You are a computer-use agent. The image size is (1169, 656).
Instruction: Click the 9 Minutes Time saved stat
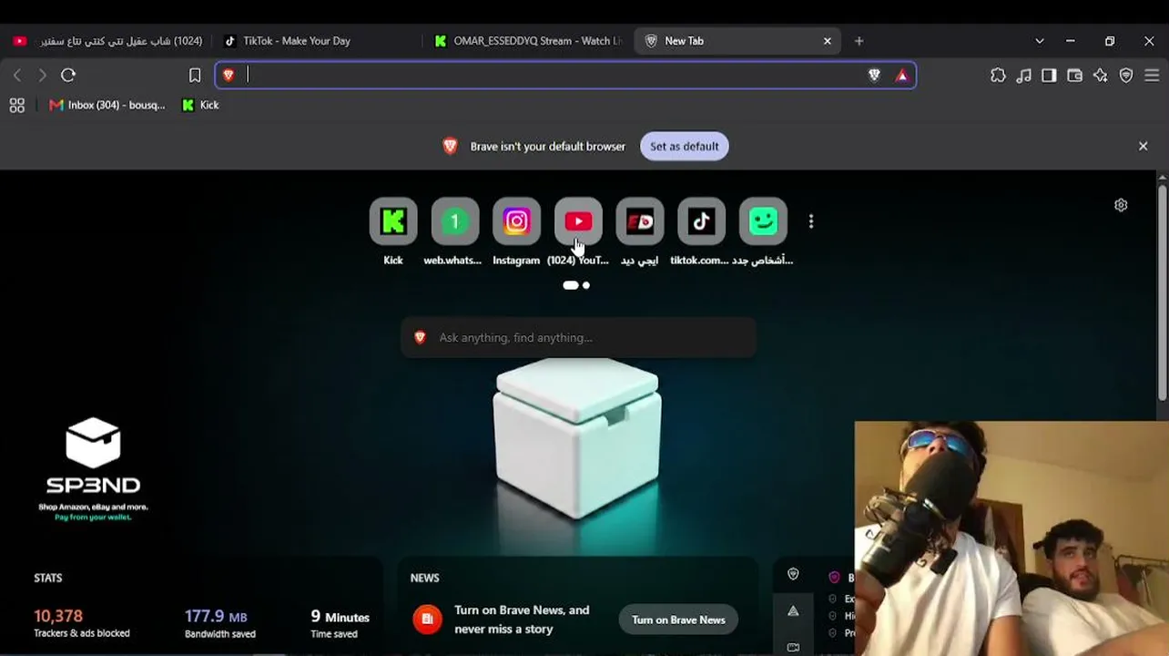340,623
